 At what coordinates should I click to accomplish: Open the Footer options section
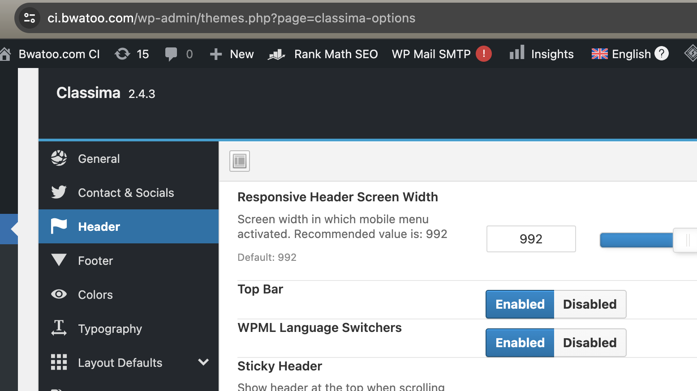click(x=129, y=260)
